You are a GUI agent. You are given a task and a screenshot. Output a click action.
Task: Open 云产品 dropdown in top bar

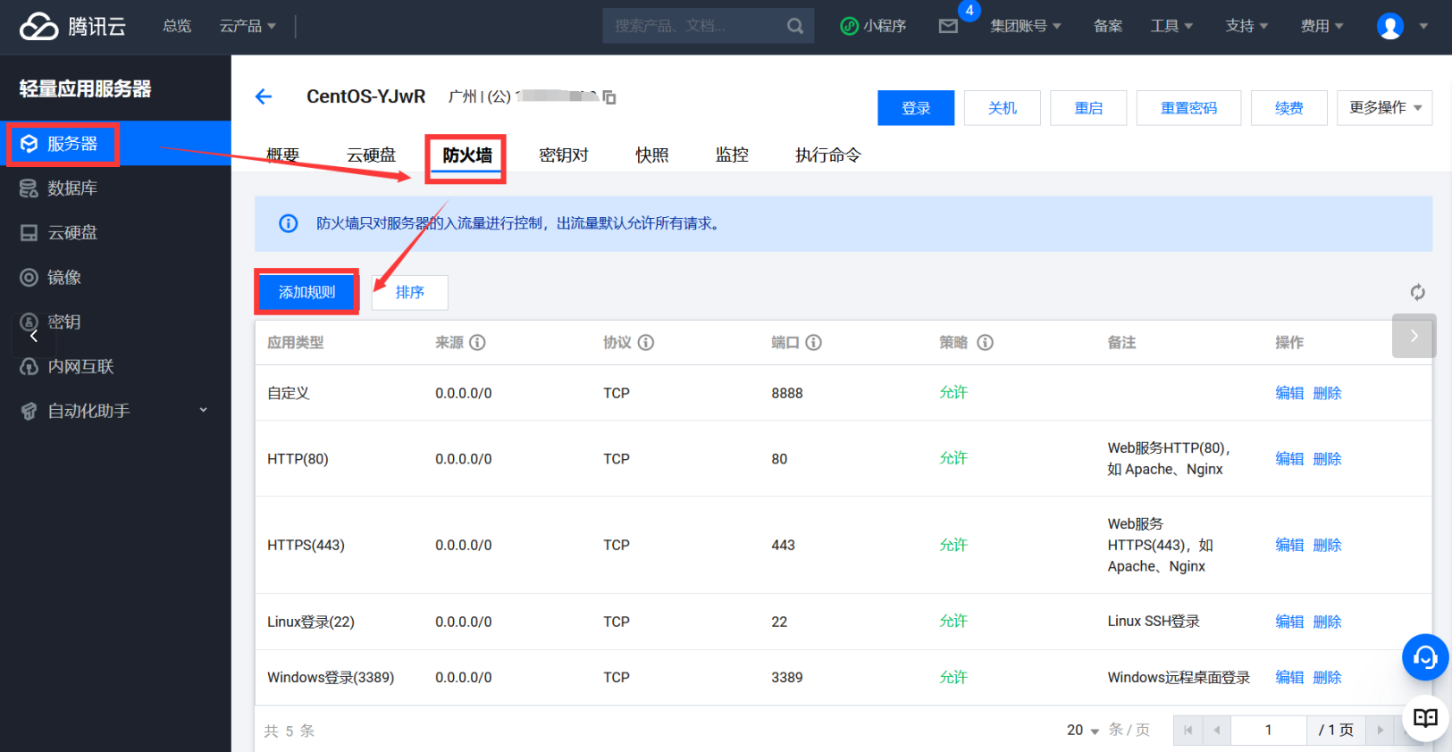[x=248, y=26]
